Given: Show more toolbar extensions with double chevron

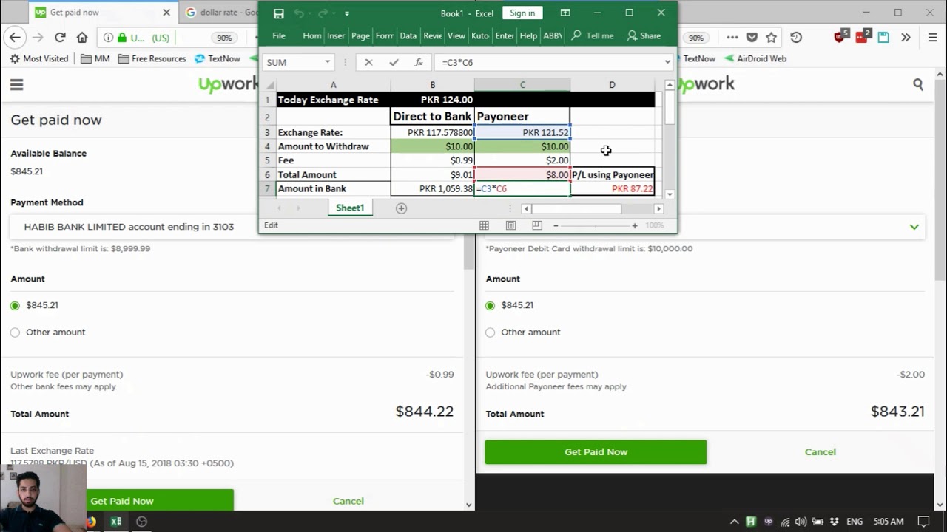Looking at the screenshot, I should tap(906, 37).
